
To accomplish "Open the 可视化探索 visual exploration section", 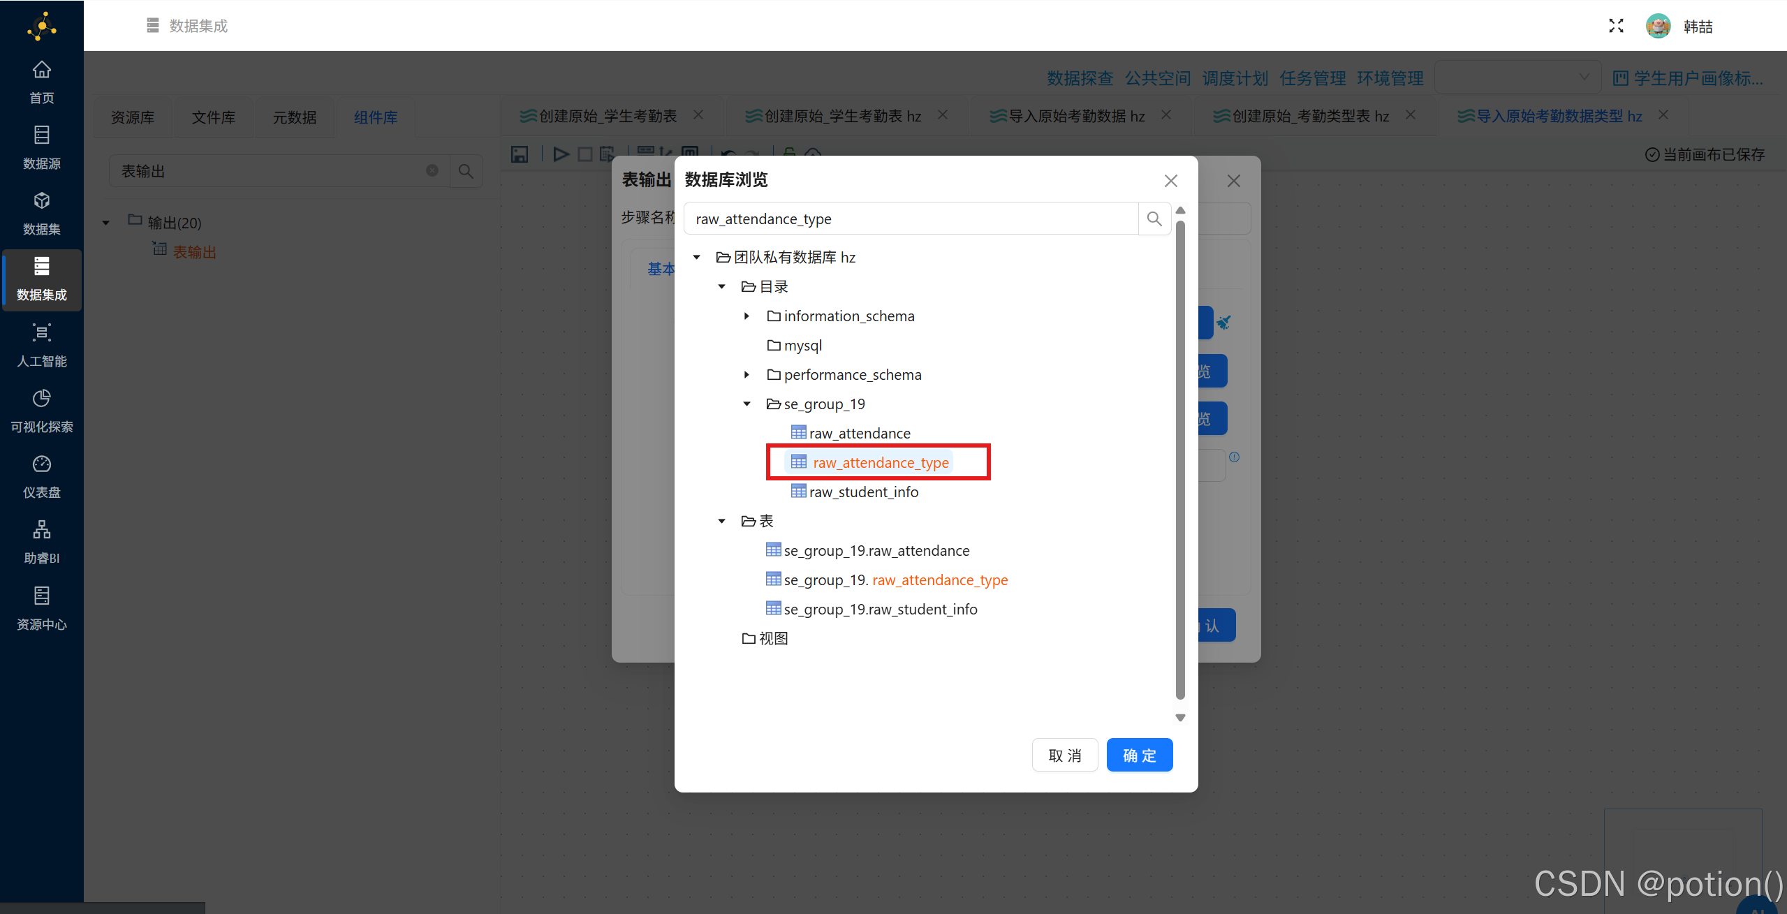I will tap(42, 411).
